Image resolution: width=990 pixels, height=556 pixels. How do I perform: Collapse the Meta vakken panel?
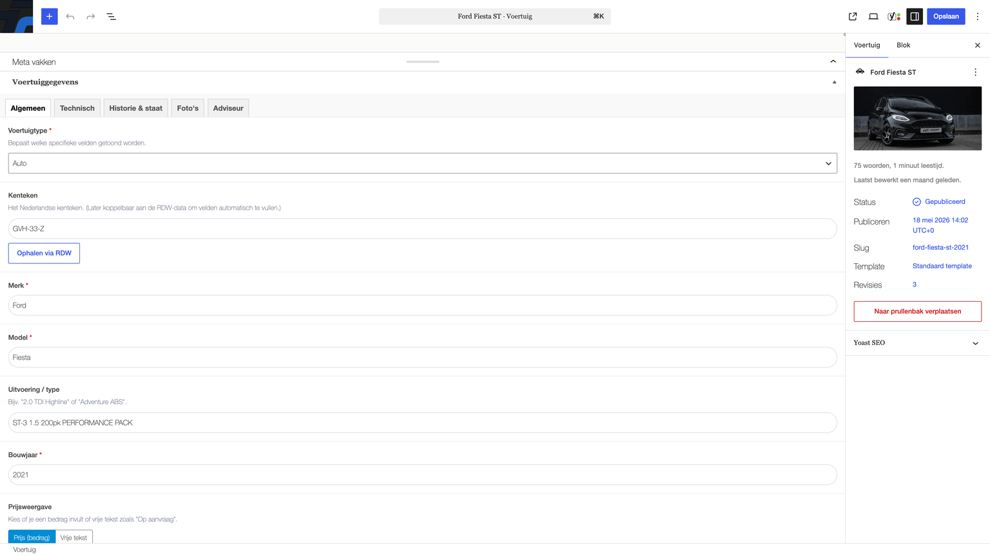(833, 62)
